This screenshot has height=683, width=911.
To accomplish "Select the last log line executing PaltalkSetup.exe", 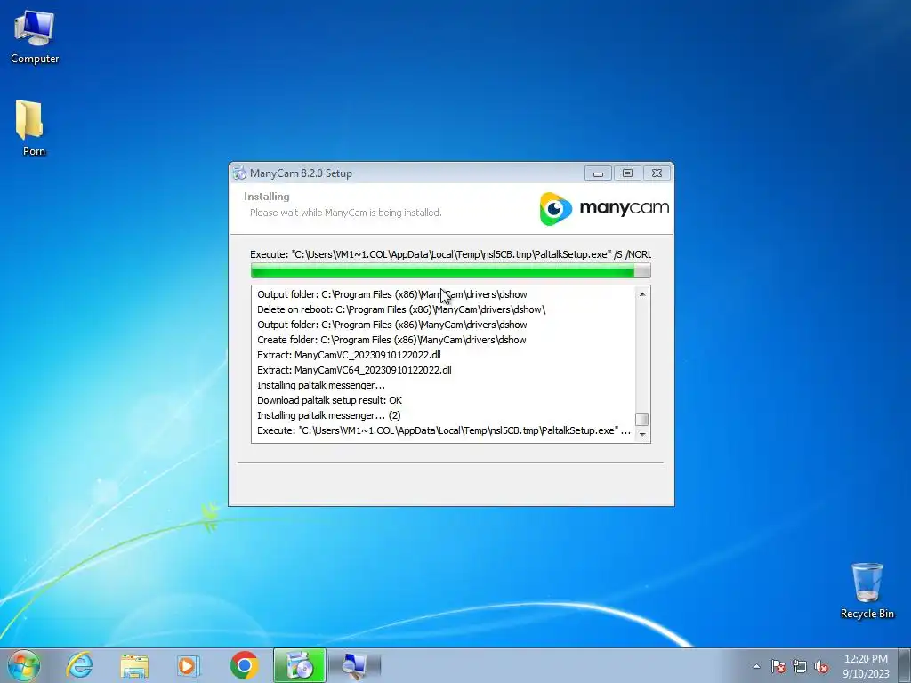I will pyautogui.click(x=444, y=430).
